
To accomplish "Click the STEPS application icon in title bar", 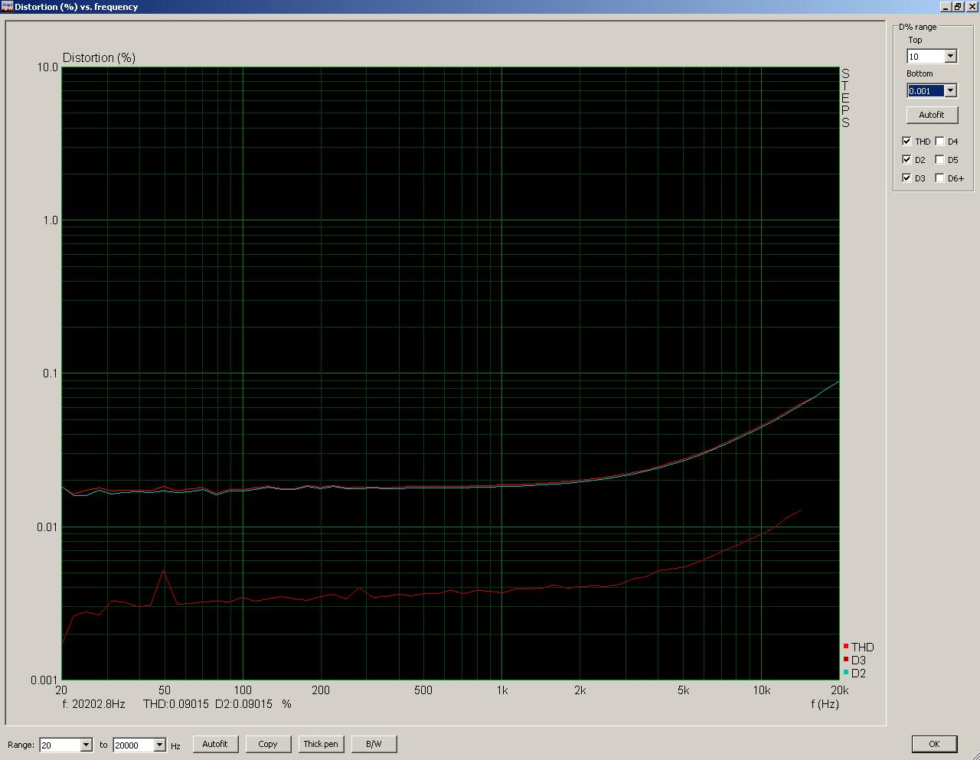I will coord(7,6).
